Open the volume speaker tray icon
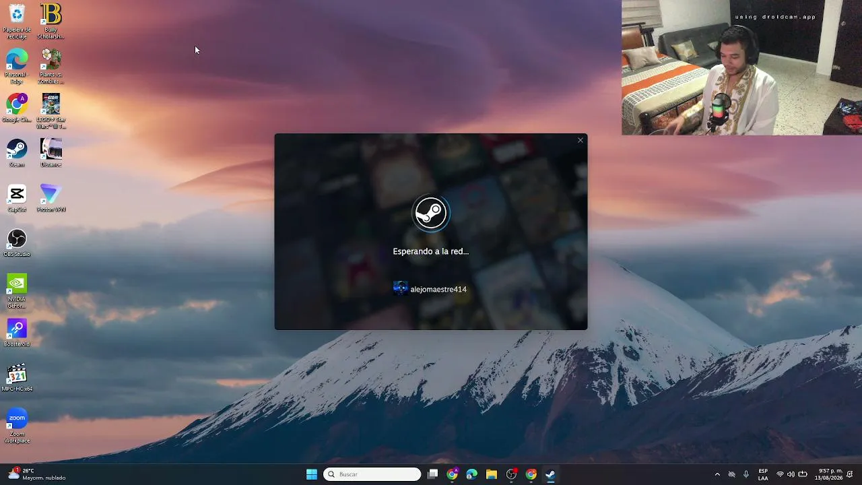The image size is (862, 485). pyautogui.click(x=791, y=474)
